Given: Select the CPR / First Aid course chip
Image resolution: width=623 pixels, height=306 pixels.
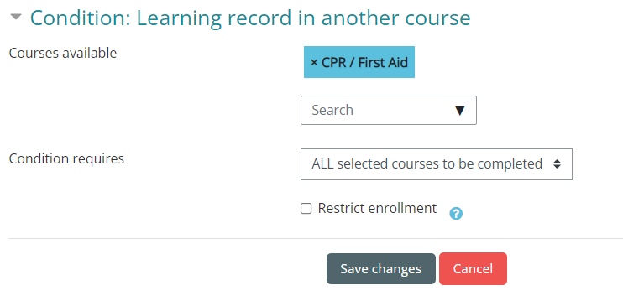Looking at the screenshot, I should click(x=359, y=62).
